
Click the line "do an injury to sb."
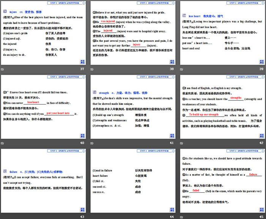coord(14,55)
